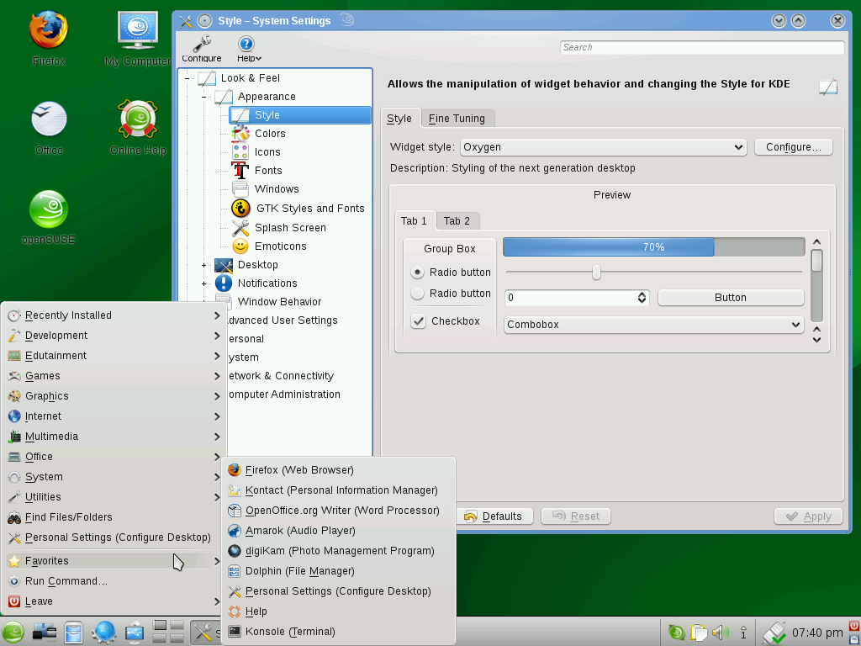Screen dimensions: 861x646
Task: Click the preview Button
Action: (731, 298)
